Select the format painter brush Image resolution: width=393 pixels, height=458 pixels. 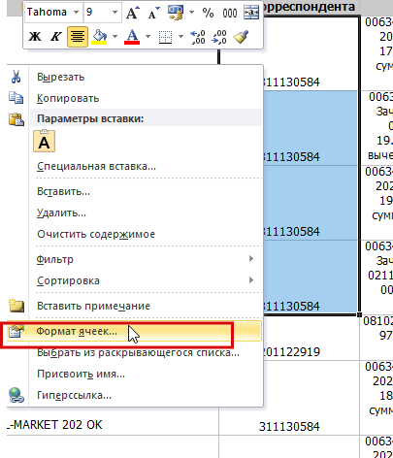click(x=242, y=37)
